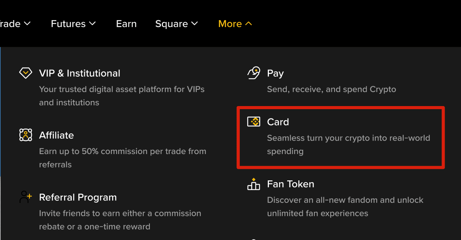Expand the Futures dropdown arrow
Viewport: 461px width, 240px height.
[x=92, y=24]
